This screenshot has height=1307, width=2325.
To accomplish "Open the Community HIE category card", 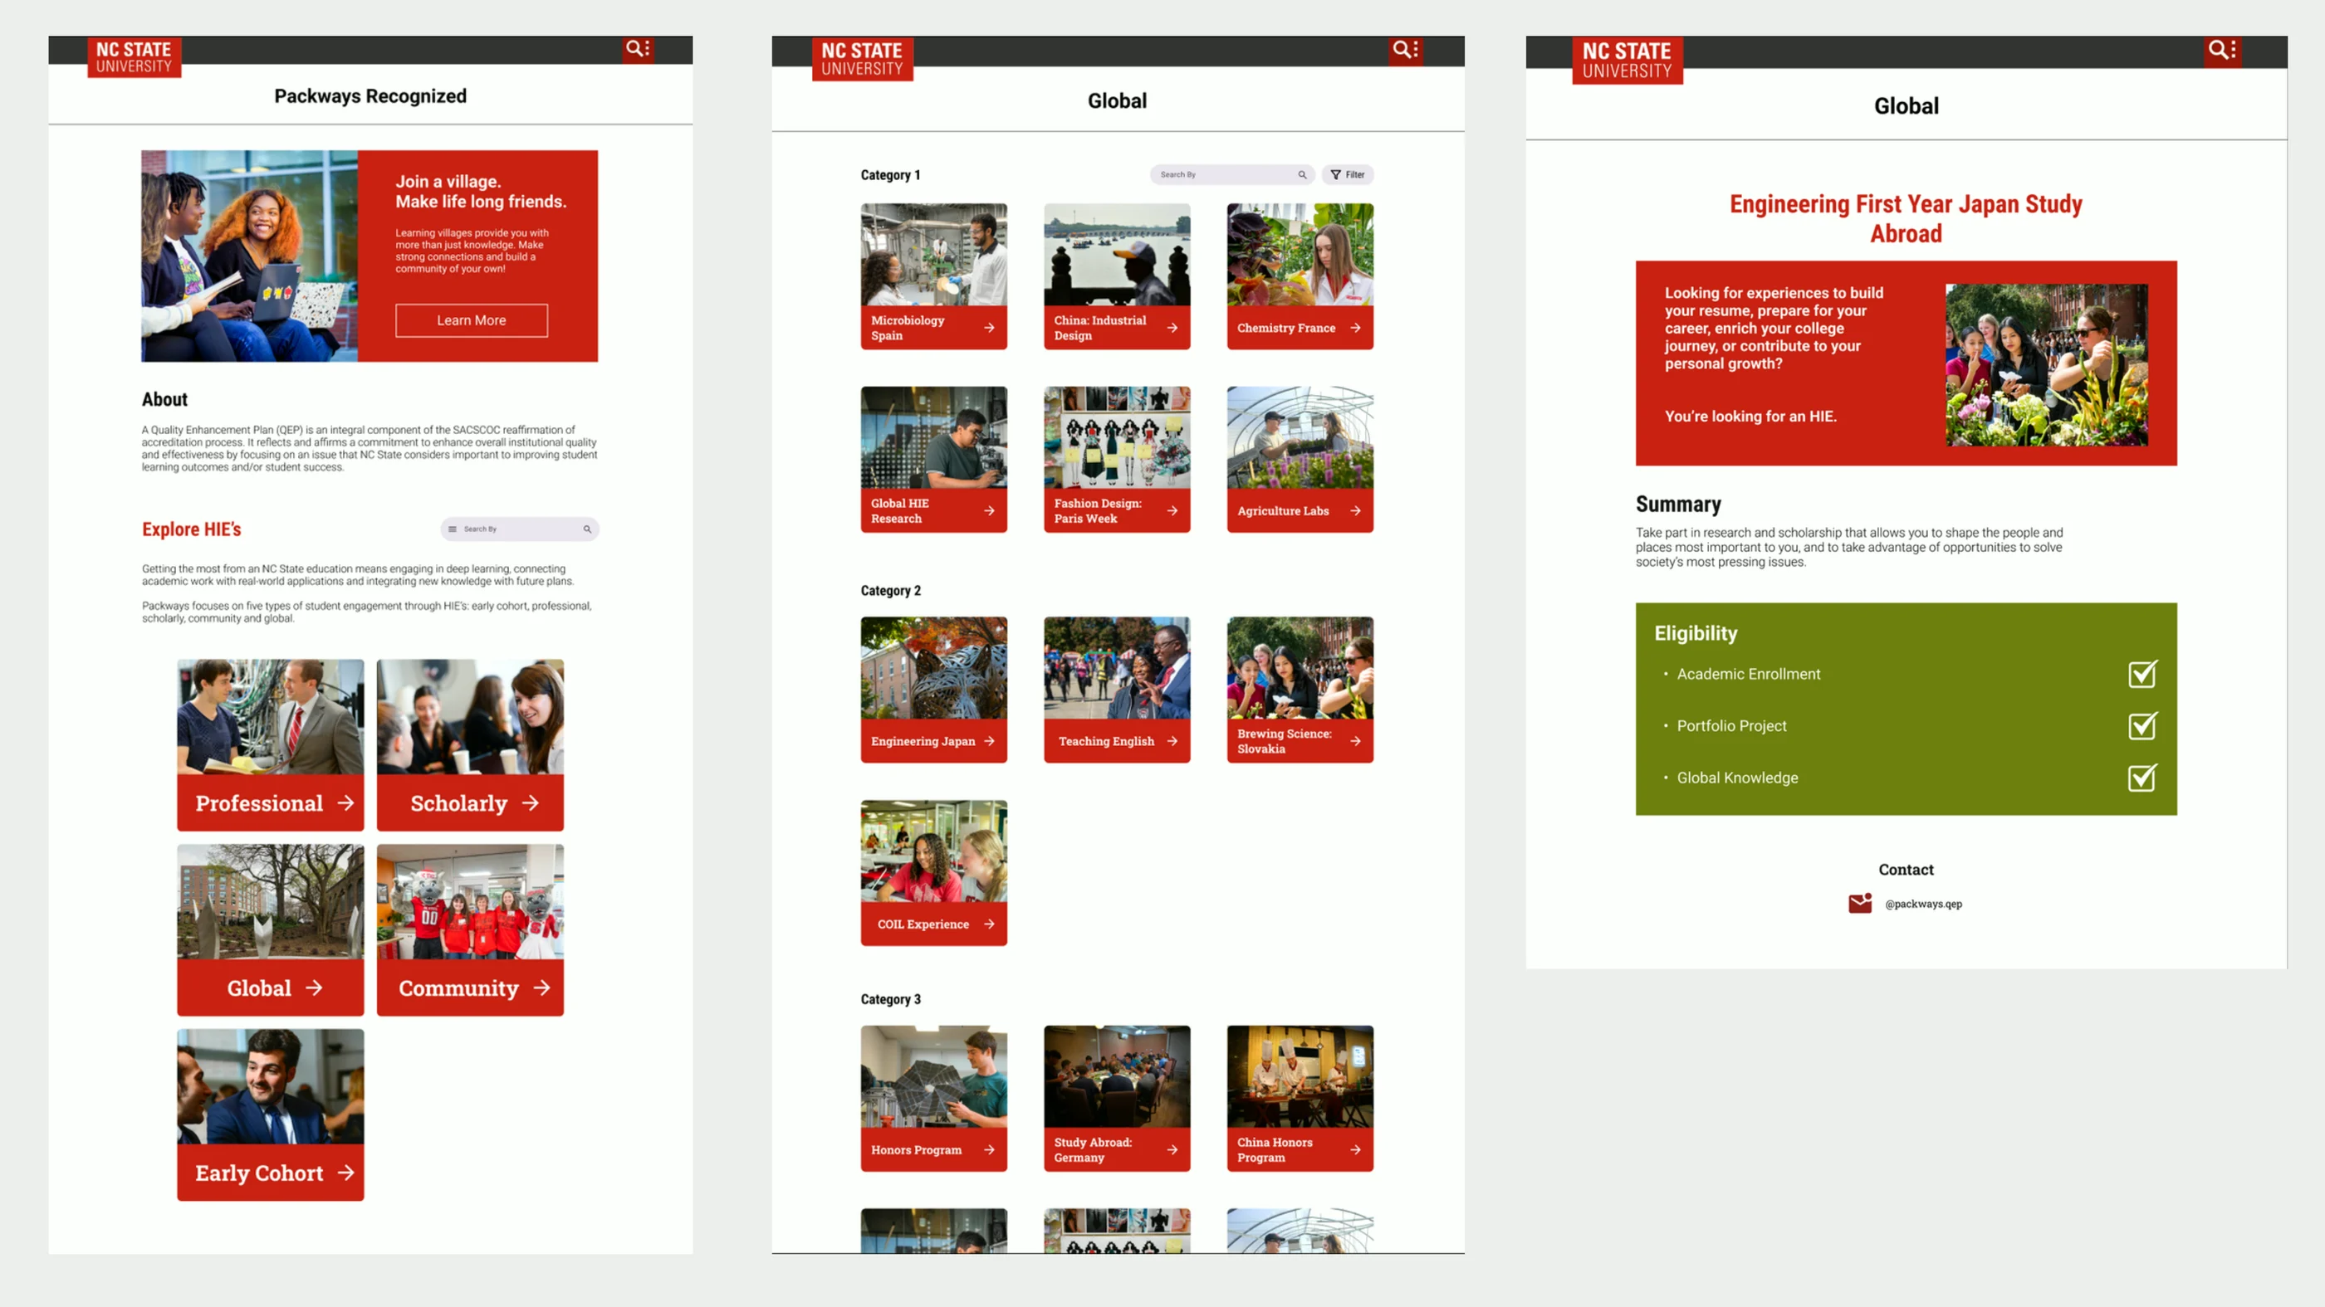I will pos(470,930).
